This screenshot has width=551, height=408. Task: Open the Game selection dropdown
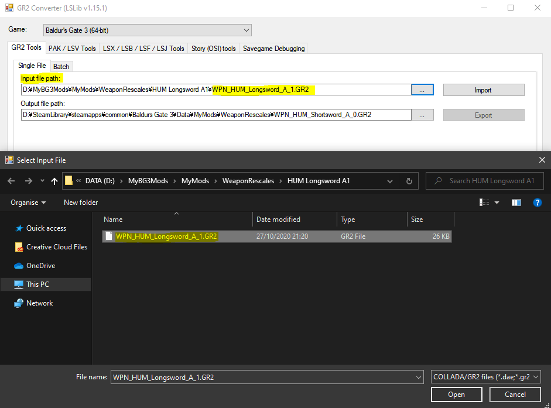(147, 30)
